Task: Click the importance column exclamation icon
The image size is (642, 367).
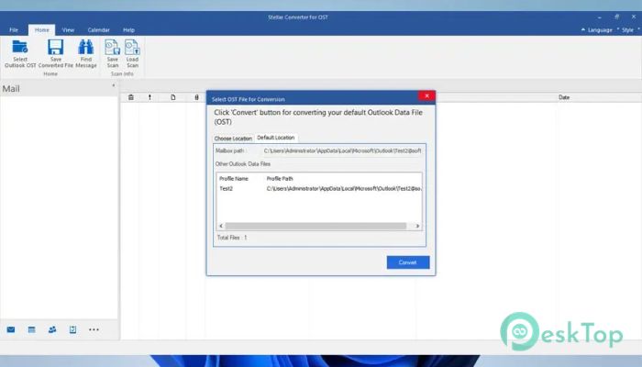Action: coord(149,97)
